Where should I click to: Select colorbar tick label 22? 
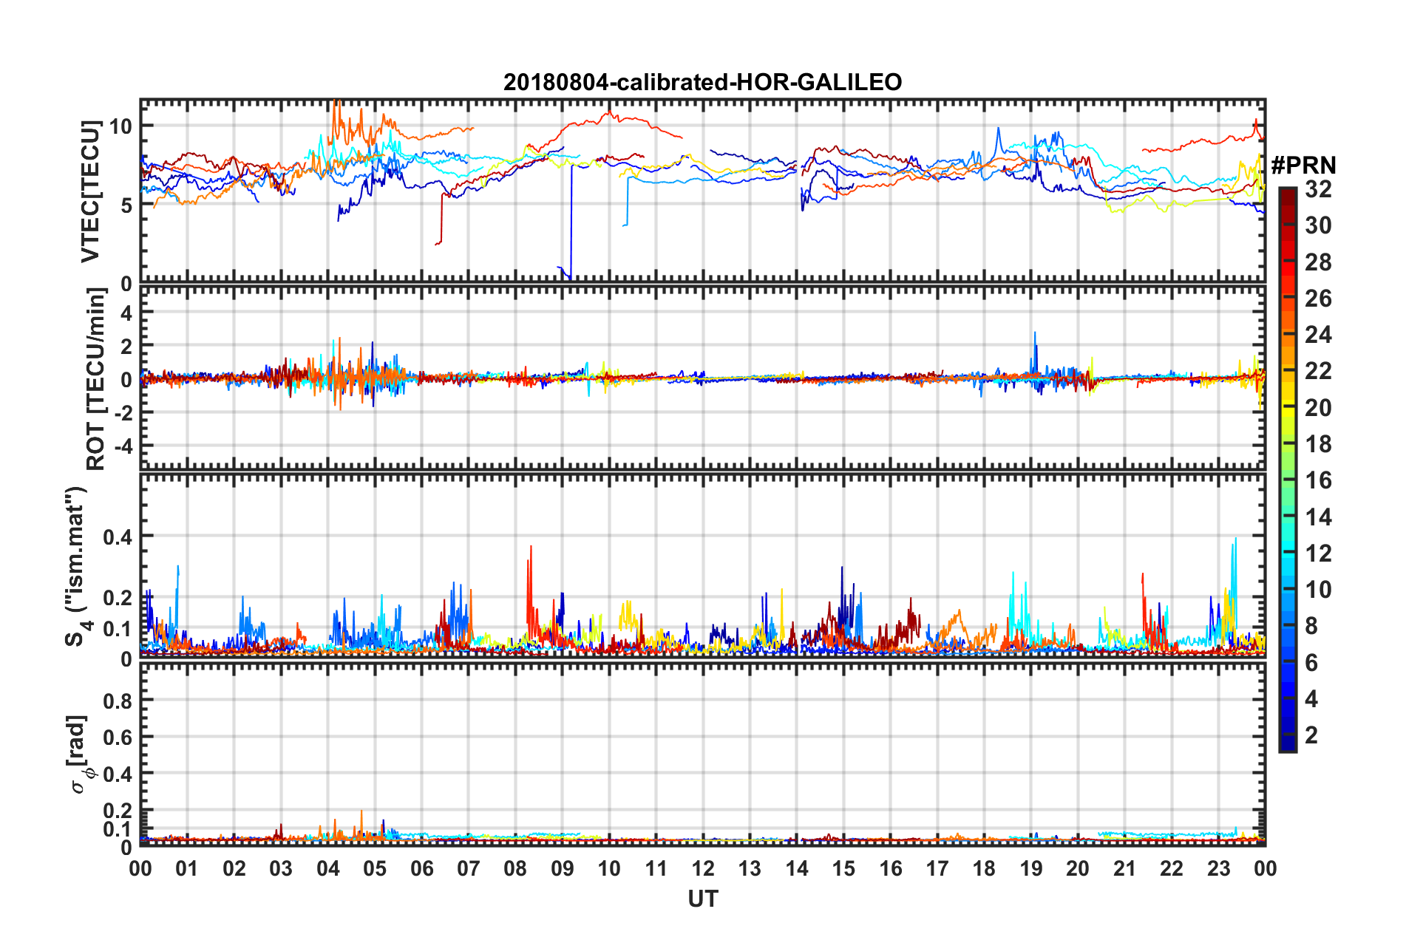[1318, 371]
